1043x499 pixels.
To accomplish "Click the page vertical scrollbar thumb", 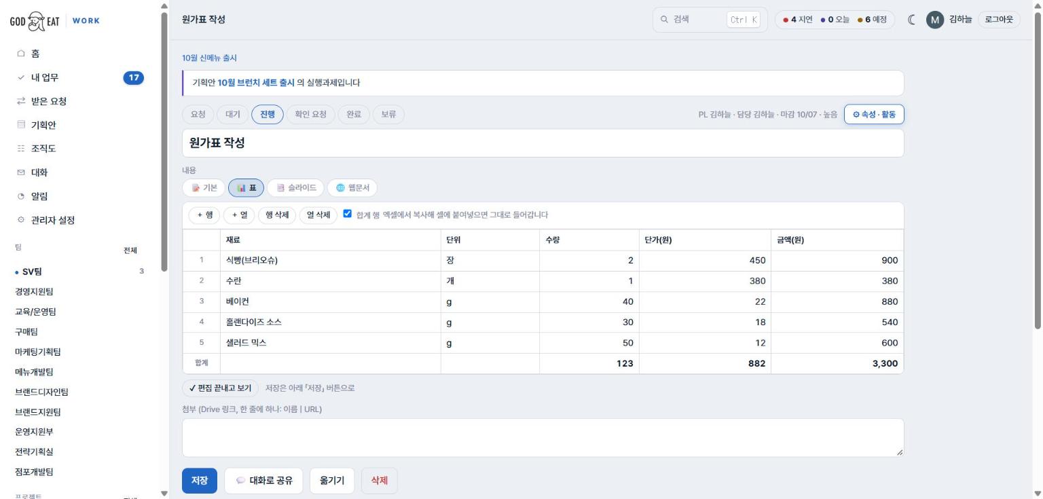I will (1037, 171).
